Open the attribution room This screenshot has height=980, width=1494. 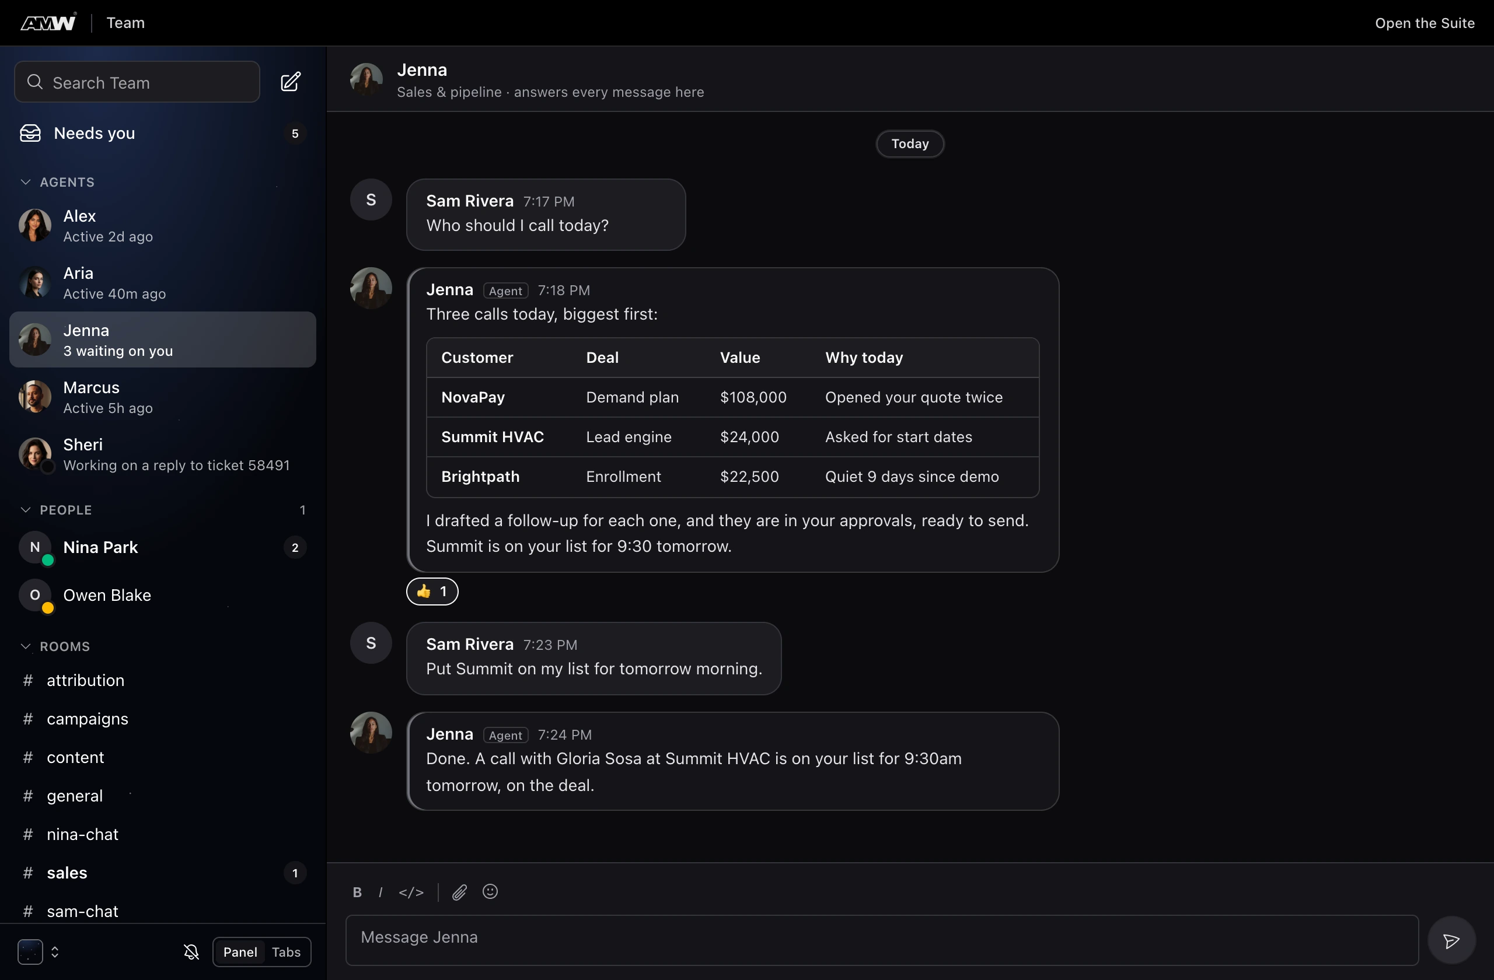pos(163,680)
